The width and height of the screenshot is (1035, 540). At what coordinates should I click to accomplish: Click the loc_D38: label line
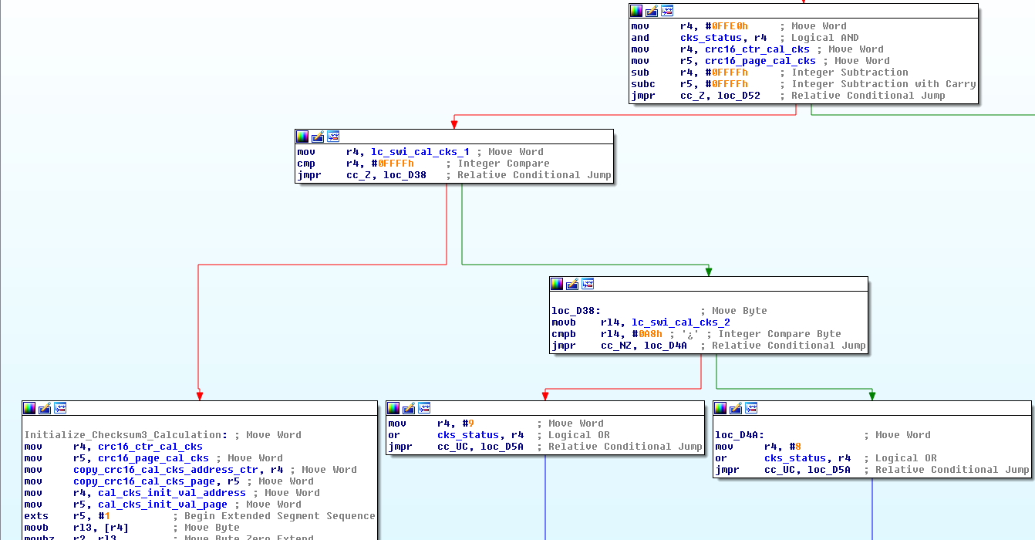click(576, 311)
